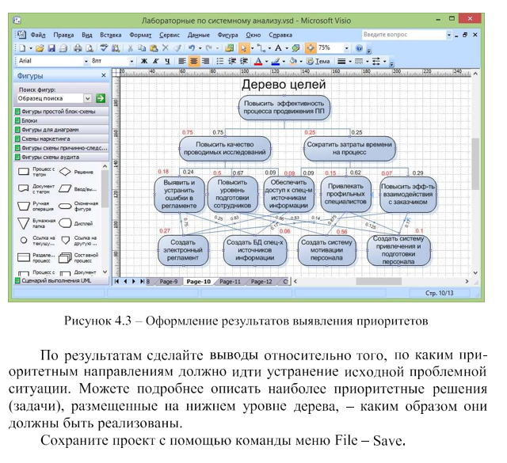Toggle bulleted list
The image size is (507, 463).
220,61
